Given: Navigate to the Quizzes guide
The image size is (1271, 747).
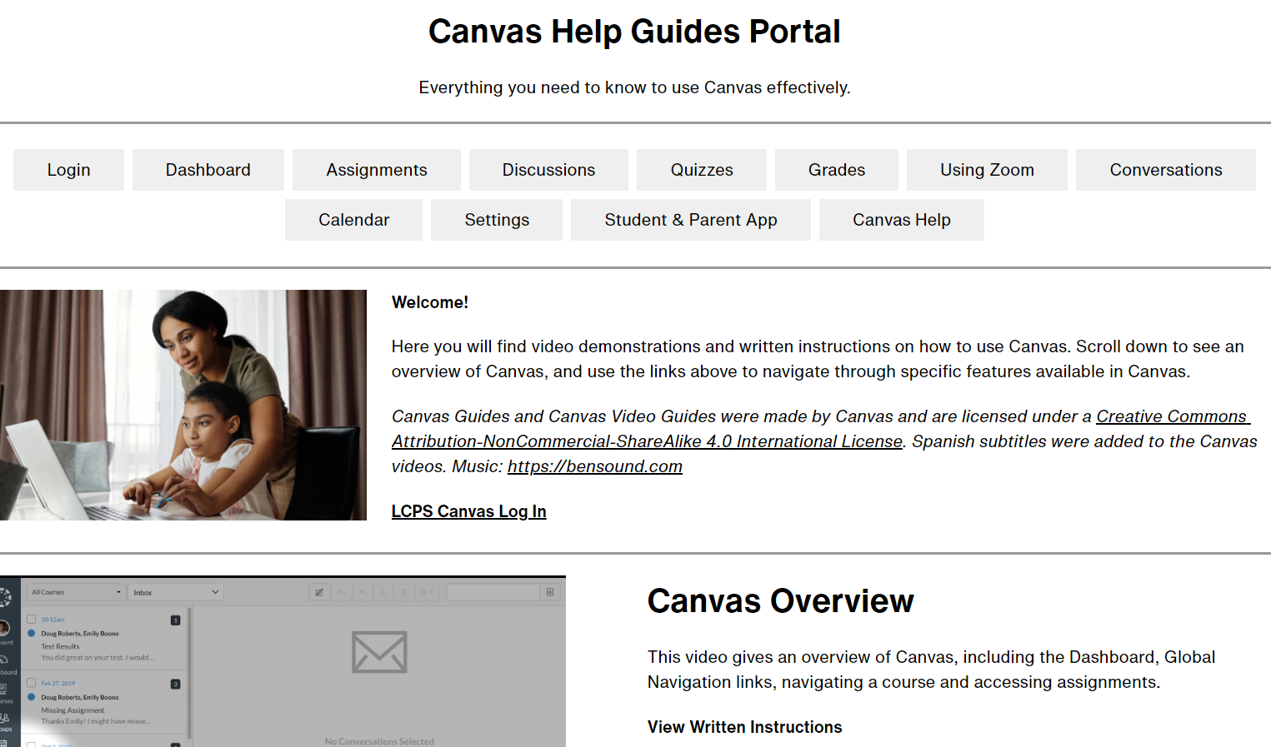Looking at the screenshot, I should click(x=702, y=170).
